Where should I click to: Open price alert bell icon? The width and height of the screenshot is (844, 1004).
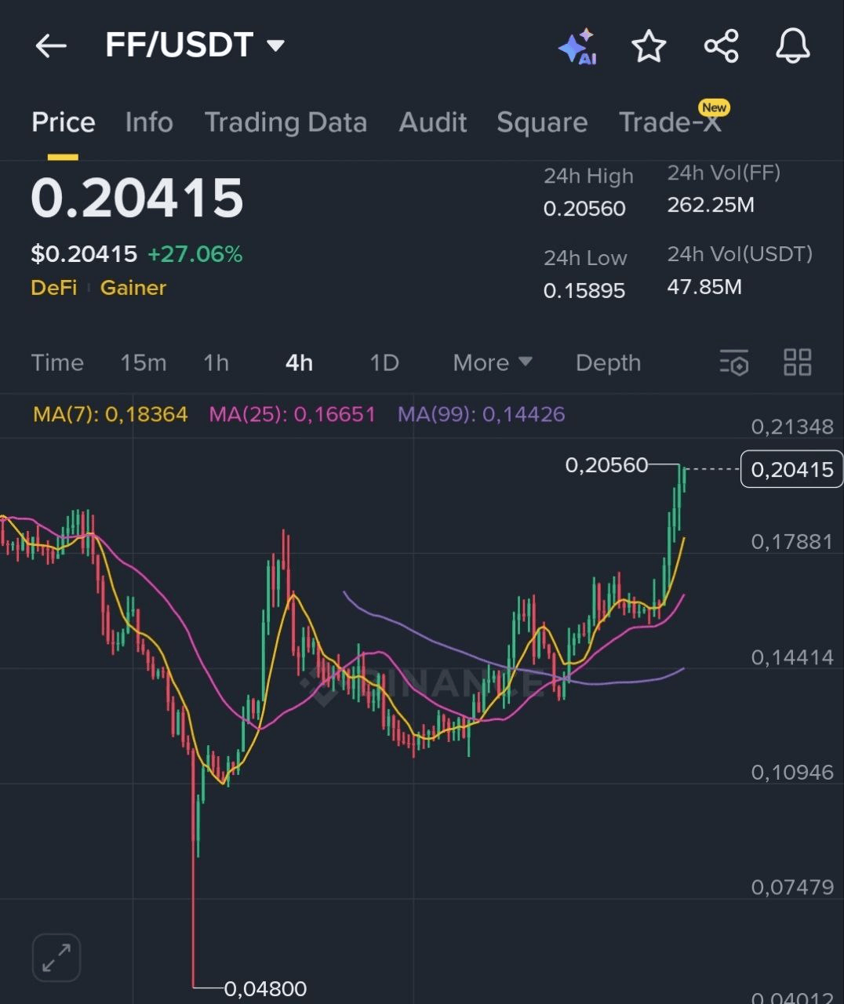click(792, 46)
